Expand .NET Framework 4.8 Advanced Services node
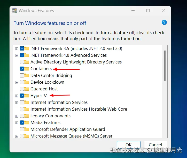 [17, 55]
